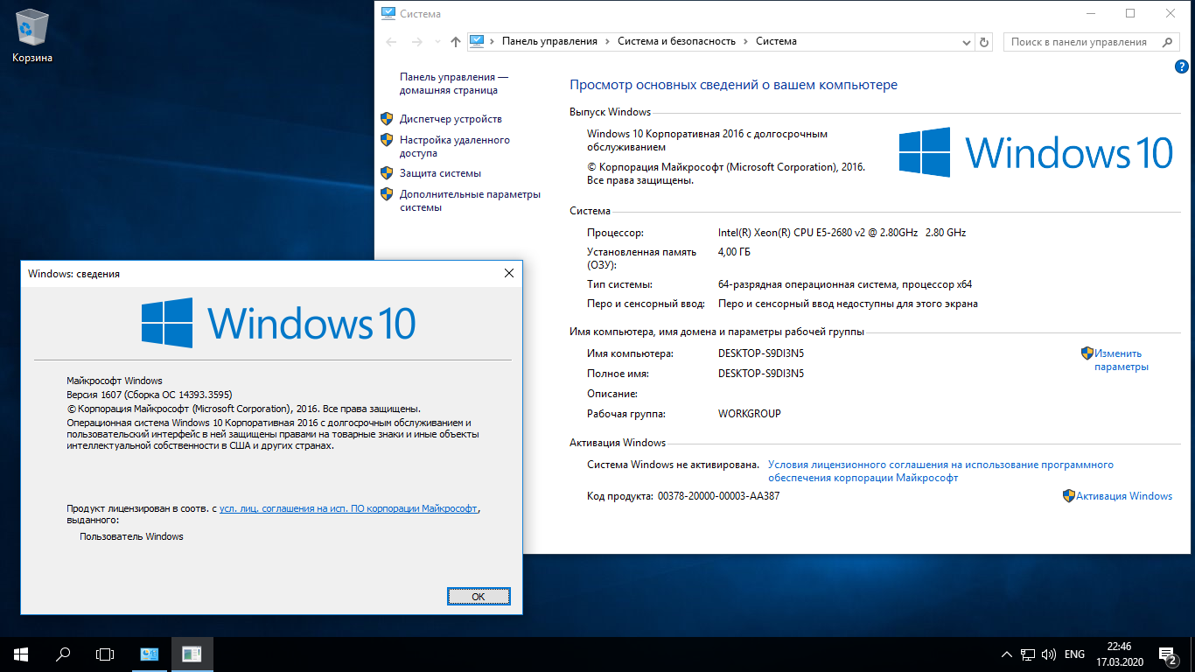The image size is (1195, 672).
Task: Open Защита системы link
Action: point(440,173)
